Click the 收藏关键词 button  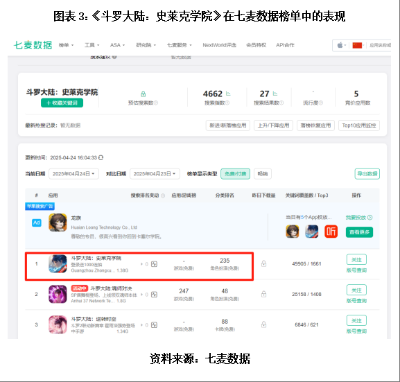click(62, 103)
